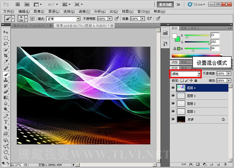Image resolution: width=234 pixels, height=168 pixels.
Task: Launch Mini Bridge from top bar
Action: 27,5
